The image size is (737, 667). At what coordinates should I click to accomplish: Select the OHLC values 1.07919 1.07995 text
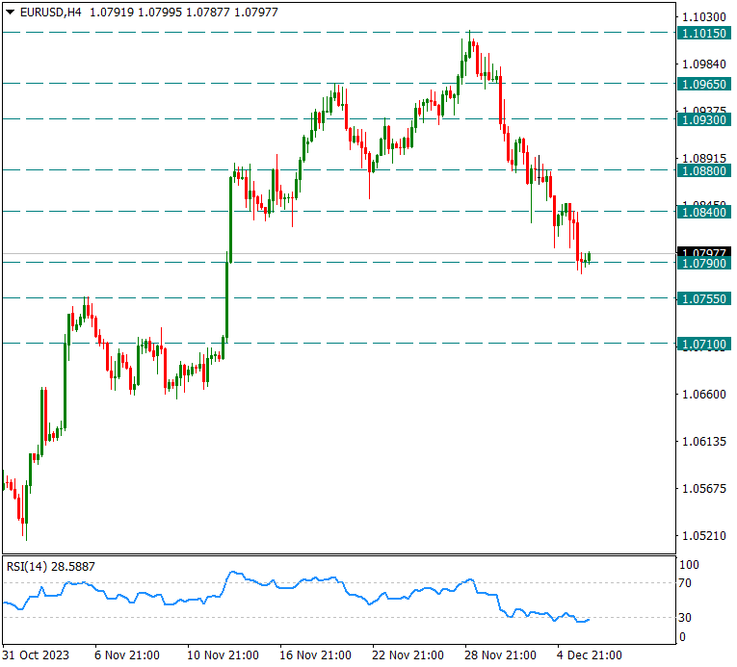[x=136, y=13]
